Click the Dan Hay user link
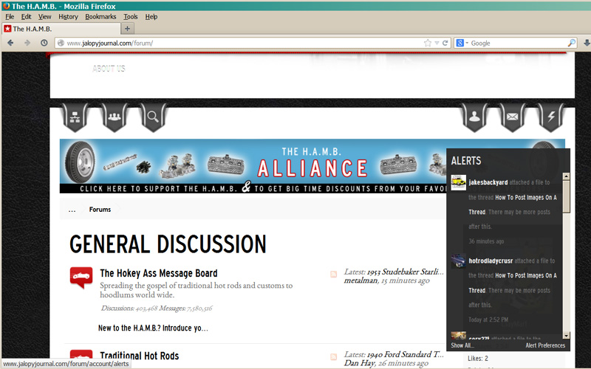 359,363
